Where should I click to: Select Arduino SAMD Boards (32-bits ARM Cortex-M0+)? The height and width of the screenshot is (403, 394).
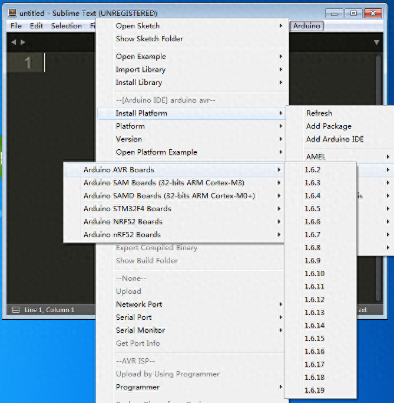[x=174, y=195]
